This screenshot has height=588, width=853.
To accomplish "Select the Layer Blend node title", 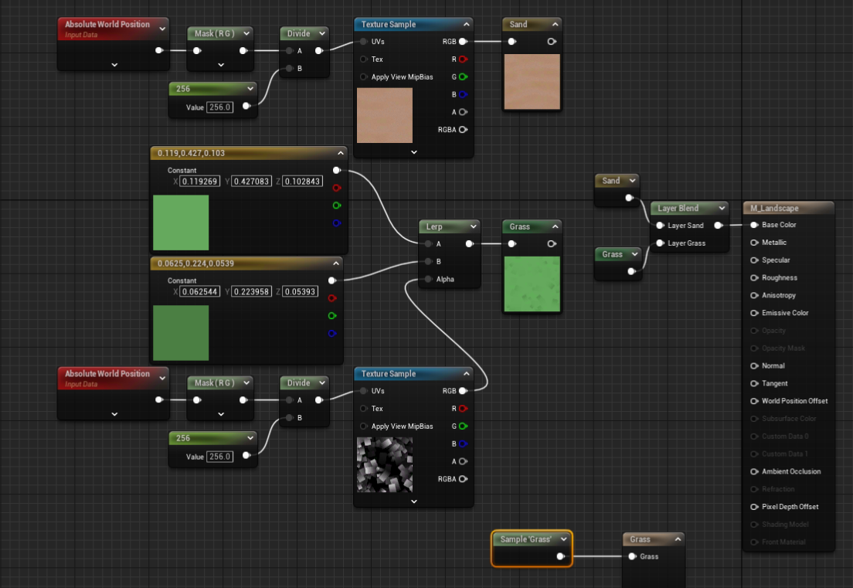I will click(678, 208).
